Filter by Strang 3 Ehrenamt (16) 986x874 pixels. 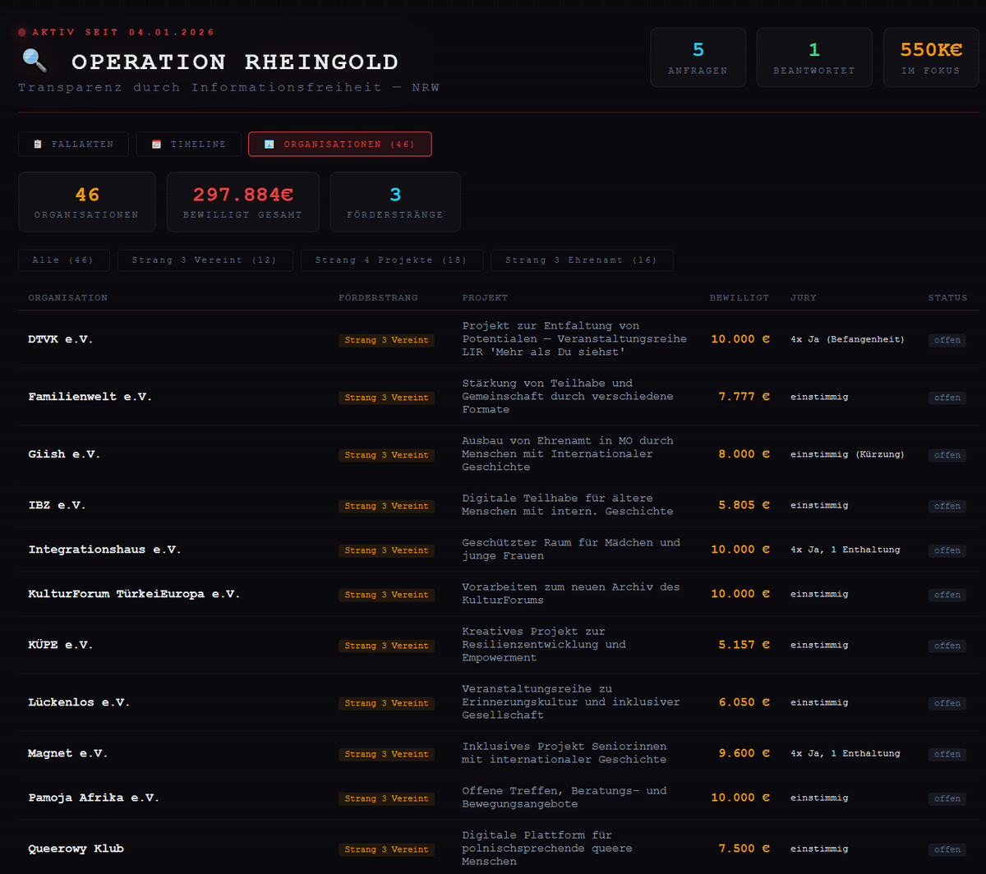point(582,260)
